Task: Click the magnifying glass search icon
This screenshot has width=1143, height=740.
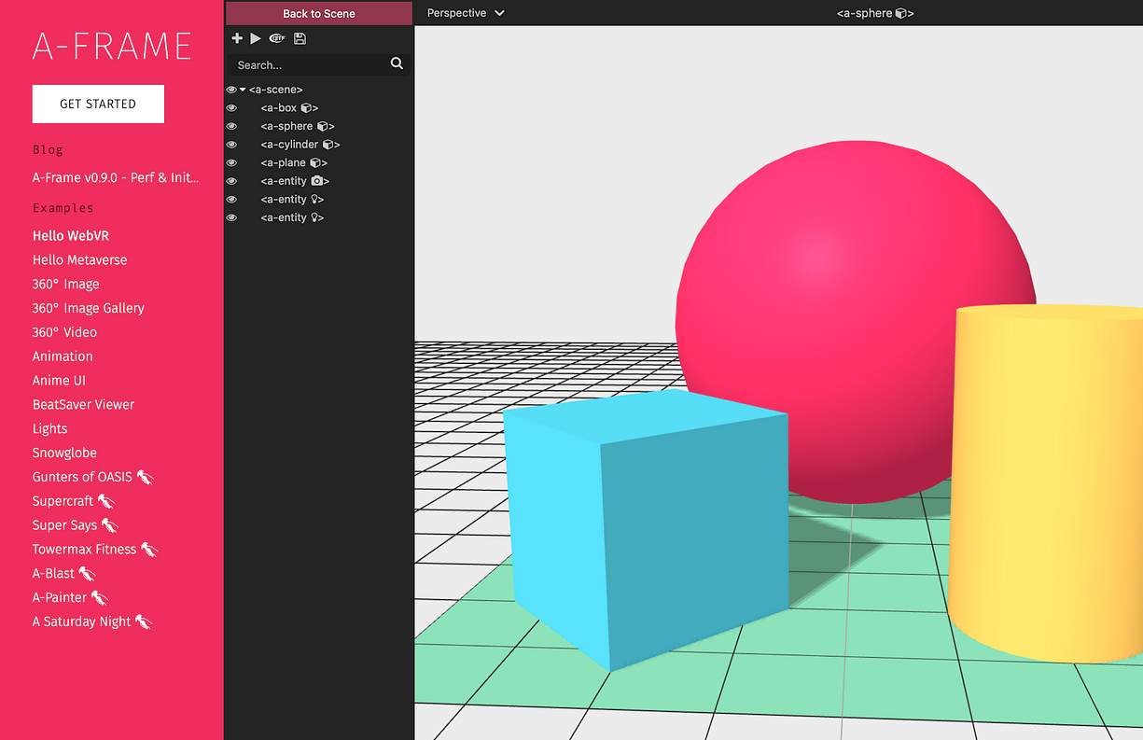Action: pos(397,63)
